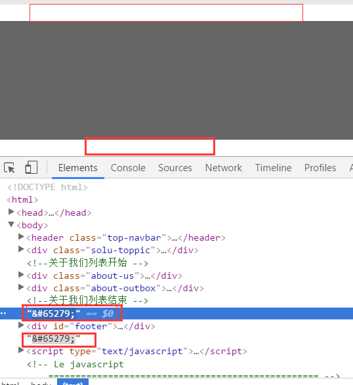Select the div id footer row

coord(91,326)
